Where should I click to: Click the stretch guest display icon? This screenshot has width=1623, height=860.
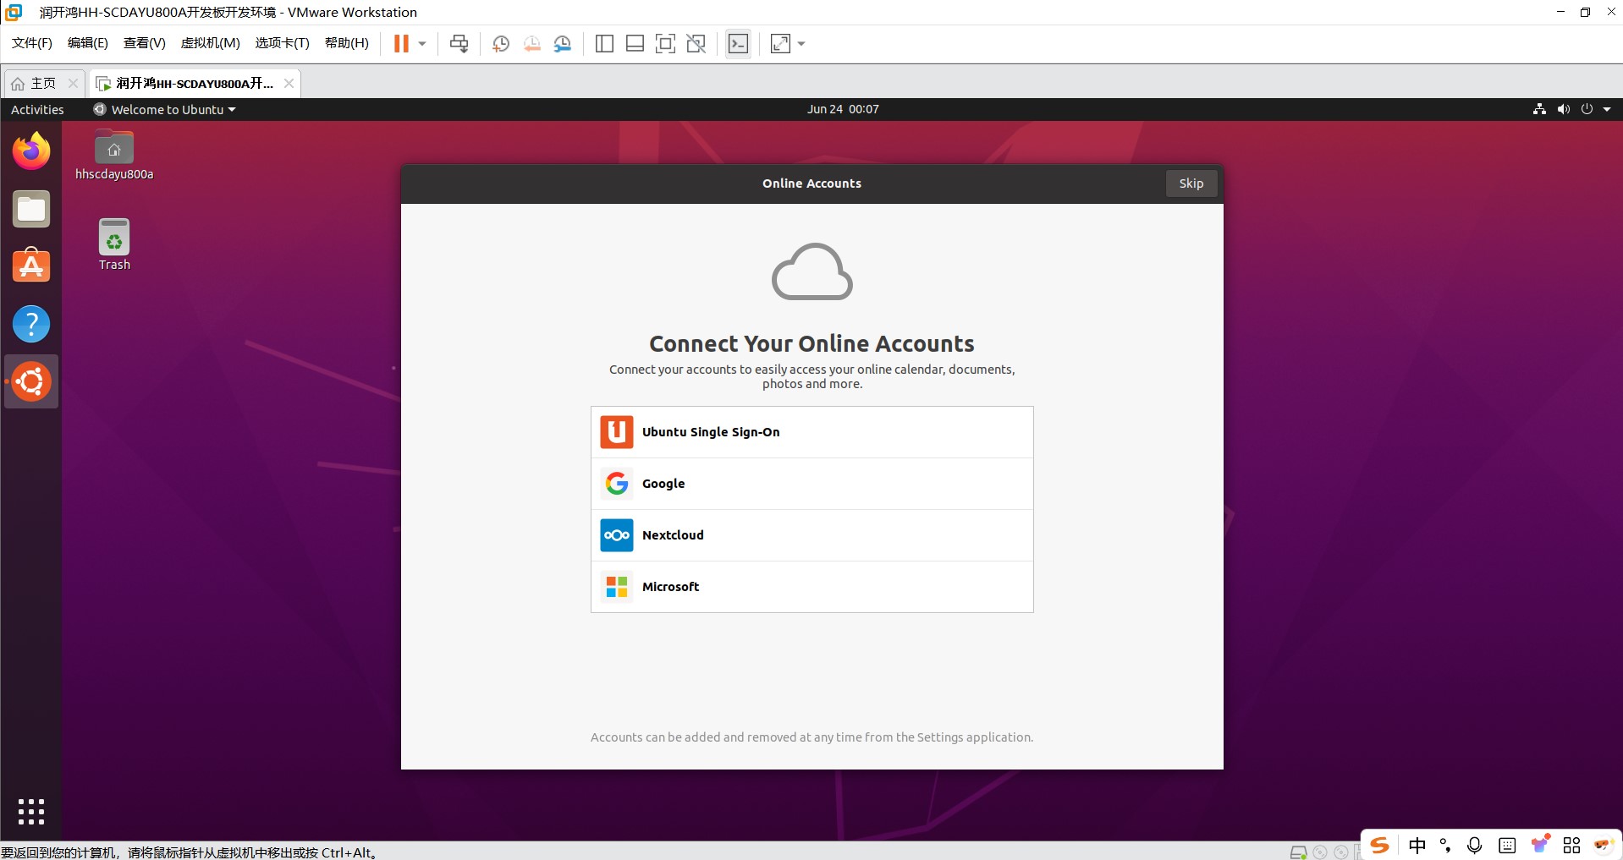[780, 44]
